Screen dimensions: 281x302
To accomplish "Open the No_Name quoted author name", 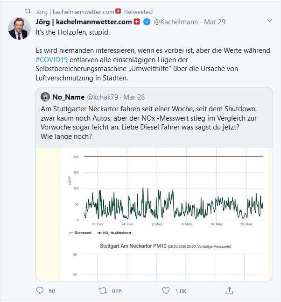I will (68, 97).
